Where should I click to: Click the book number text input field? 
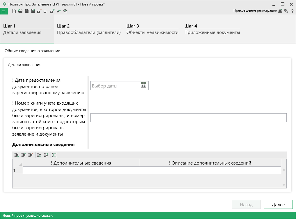click(188, 118)
